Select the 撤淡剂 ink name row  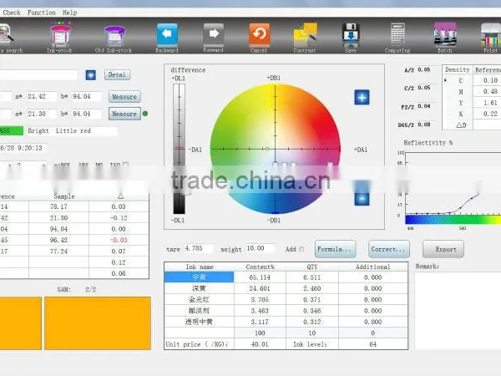(199, 311)
